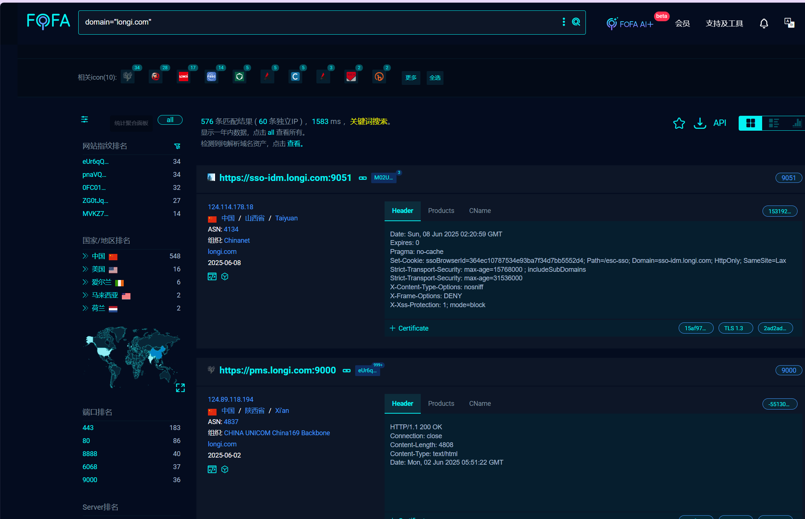This screenshot has width=805, height=519.
Task: Open the Products tab for sso-idm.longi.com
Action: pyautogui.click(x=441, y=211)
